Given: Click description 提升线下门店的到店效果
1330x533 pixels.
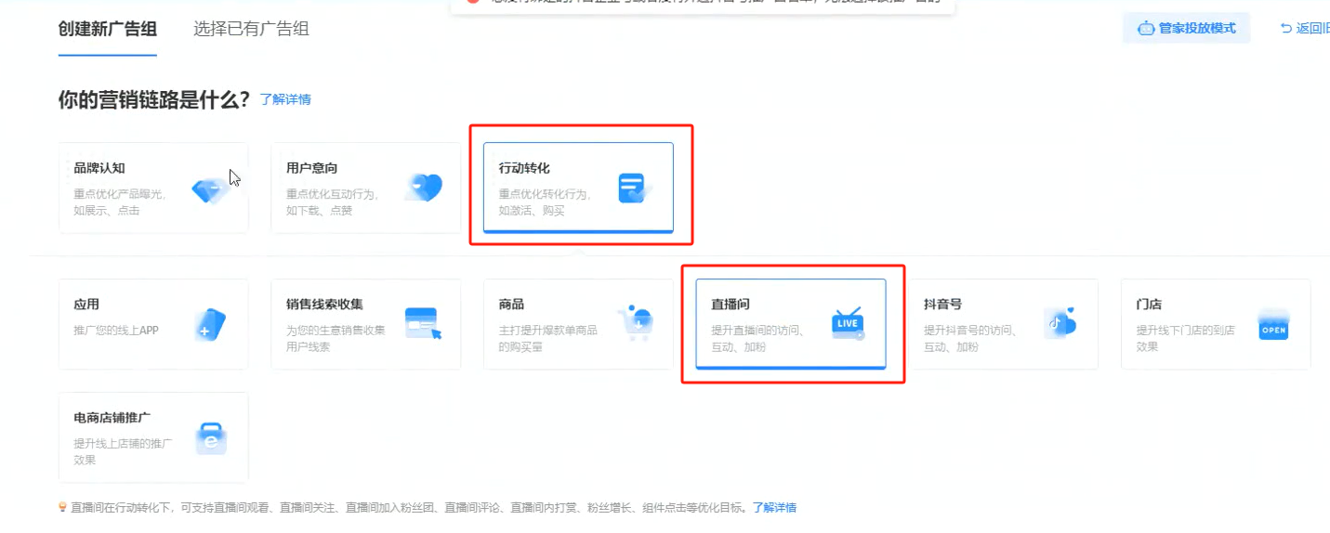Looking at the screenshot, I should pyautogui.click(x=1185, y=338).
